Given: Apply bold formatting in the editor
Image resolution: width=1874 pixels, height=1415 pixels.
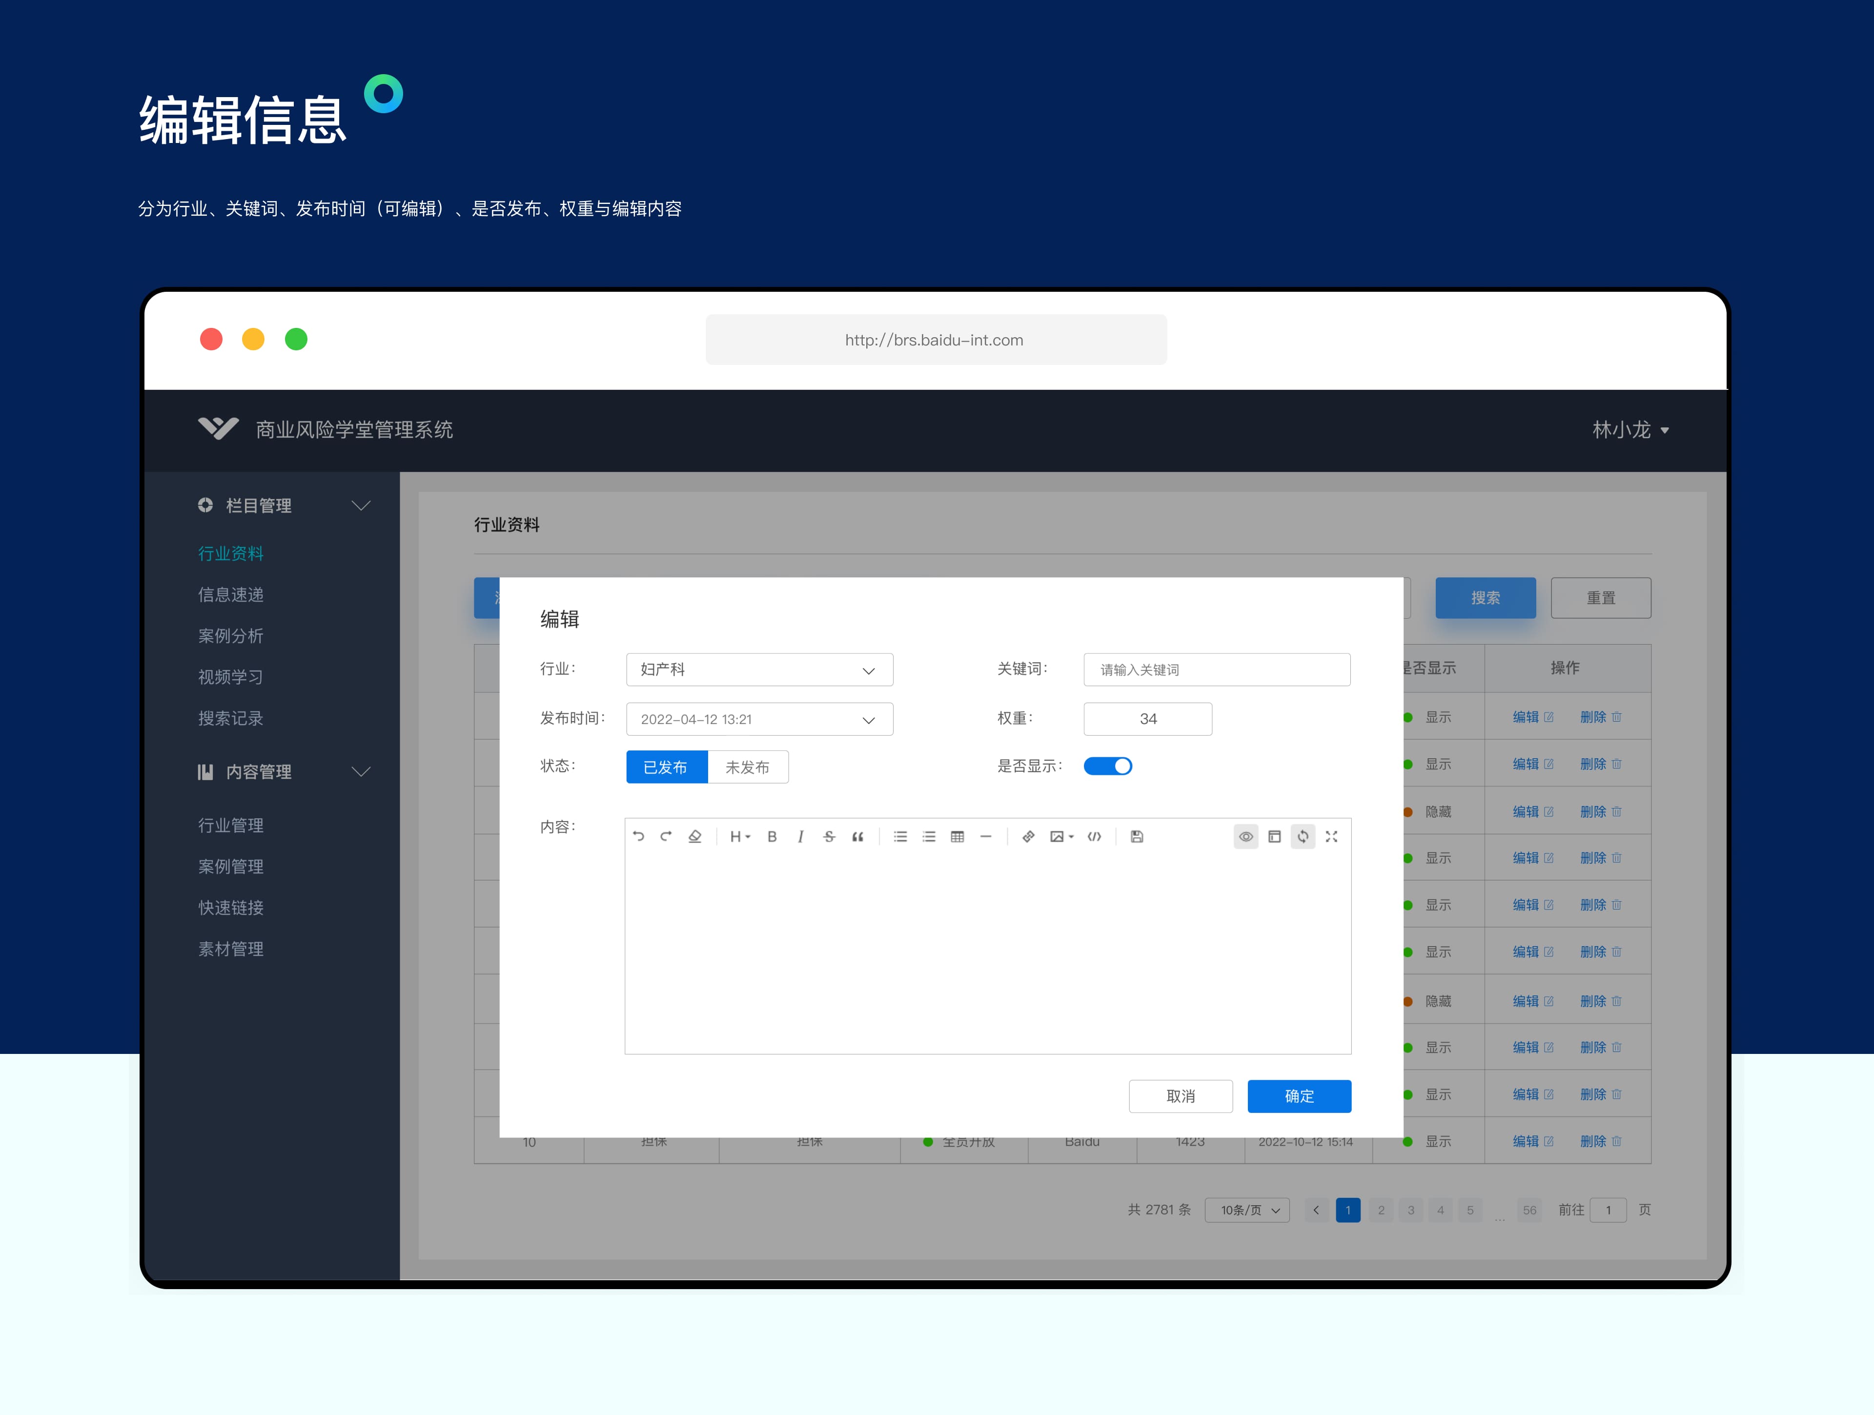Looking at the screenshot, I should pos(772,837).
